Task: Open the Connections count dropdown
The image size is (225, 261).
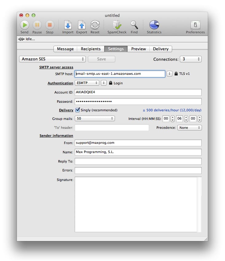Action: pyautogui.click(x=191, y=59)
